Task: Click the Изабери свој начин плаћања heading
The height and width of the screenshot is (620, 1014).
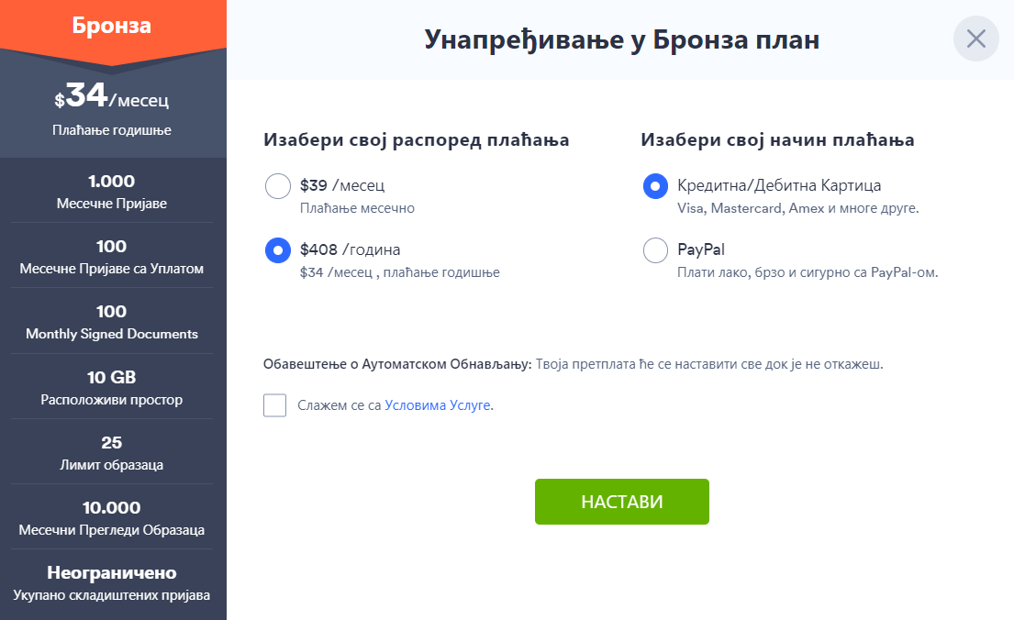Action: 777,140
